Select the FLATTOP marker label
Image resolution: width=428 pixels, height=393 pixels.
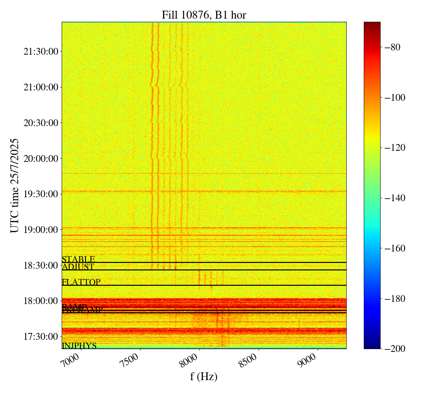tap(81, 282)
